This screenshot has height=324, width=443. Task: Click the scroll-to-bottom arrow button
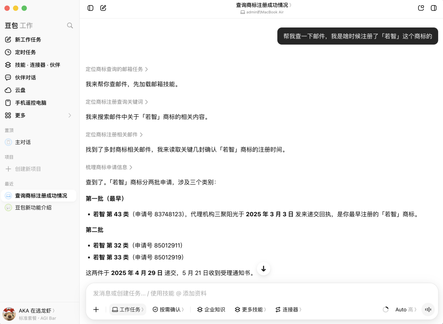[x=264, y=269]
